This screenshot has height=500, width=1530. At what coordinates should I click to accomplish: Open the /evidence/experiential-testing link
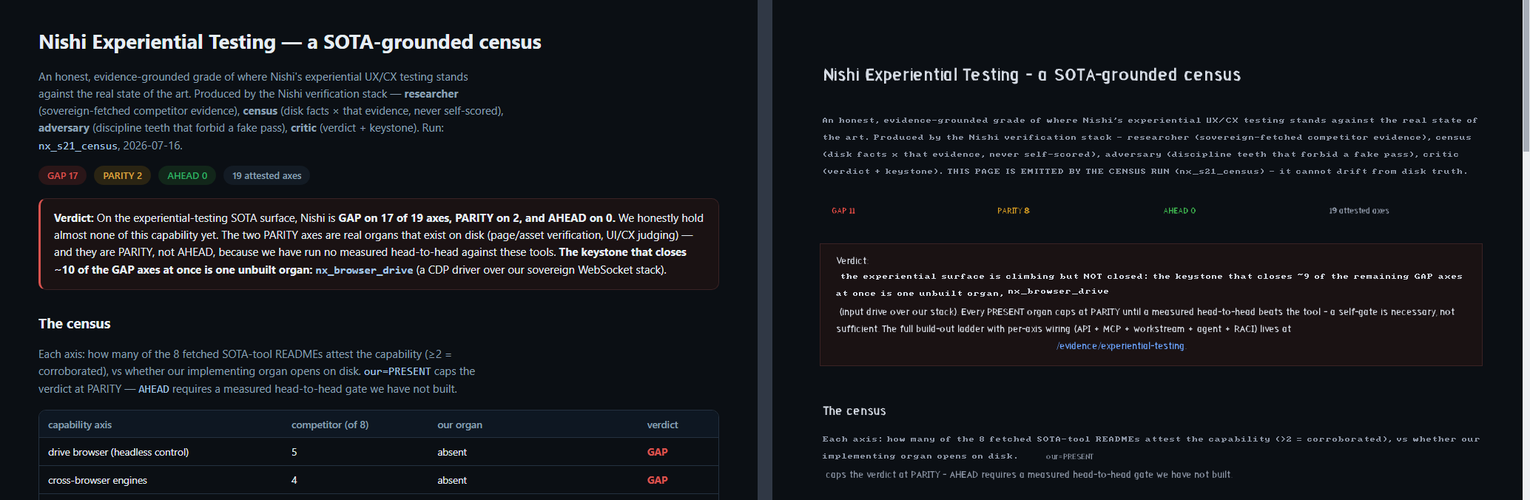(x=1121, y=346)
